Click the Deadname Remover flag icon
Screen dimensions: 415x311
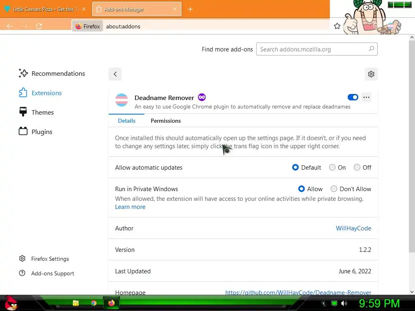click(122, 100)
